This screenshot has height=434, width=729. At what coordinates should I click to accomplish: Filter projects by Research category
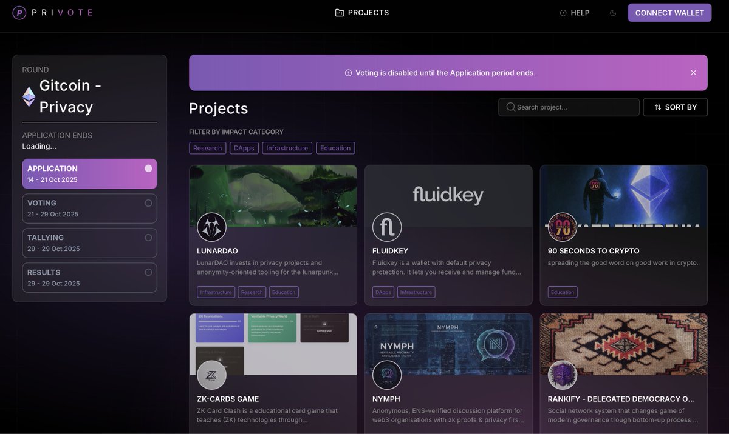[207, 148]
